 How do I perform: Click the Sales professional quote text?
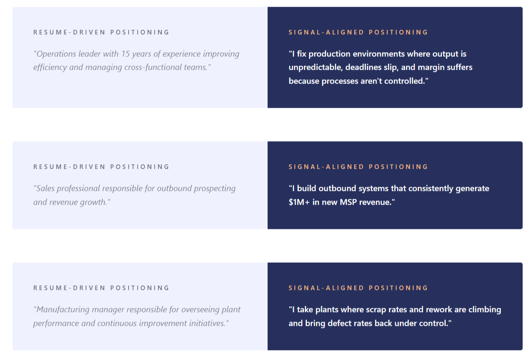click(134, 195)
